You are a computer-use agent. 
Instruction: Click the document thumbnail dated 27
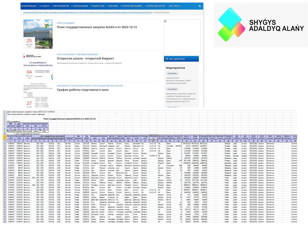38,95
